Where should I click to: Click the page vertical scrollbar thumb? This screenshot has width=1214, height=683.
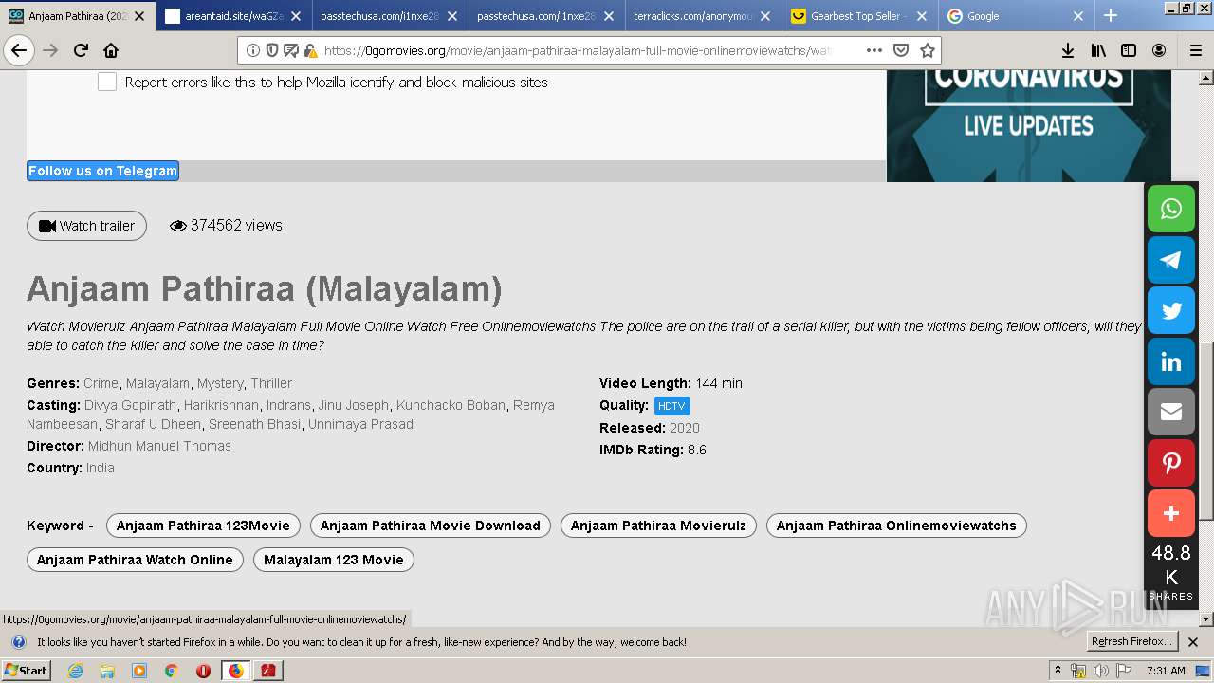pyautogui.click(x=1206, y=432)
